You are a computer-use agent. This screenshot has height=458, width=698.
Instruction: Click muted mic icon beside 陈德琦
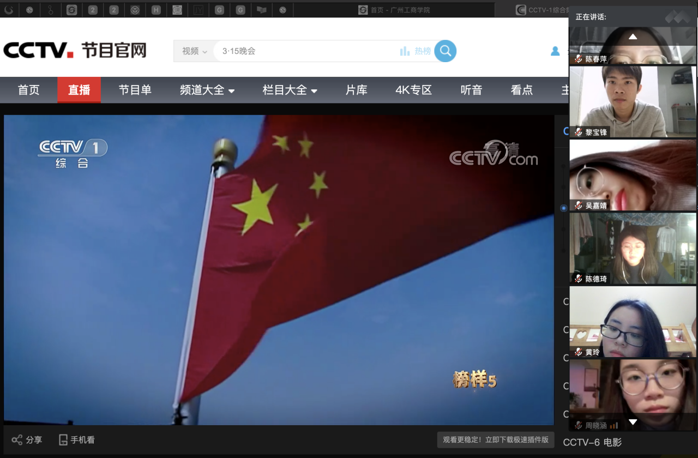click(x=578, y=279)
